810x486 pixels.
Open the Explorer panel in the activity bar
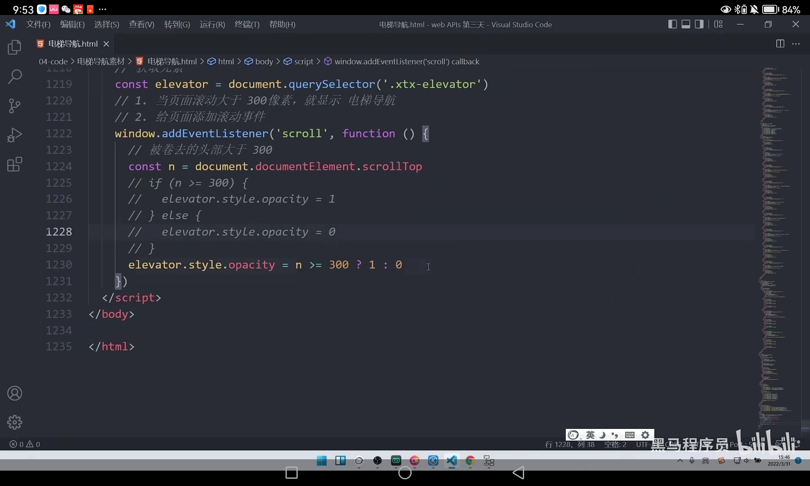click(15, 47)
